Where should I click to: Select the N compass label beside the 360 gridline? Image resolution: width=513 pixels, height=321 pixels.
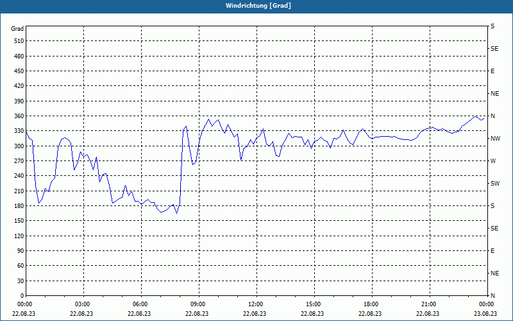point(492,116)
